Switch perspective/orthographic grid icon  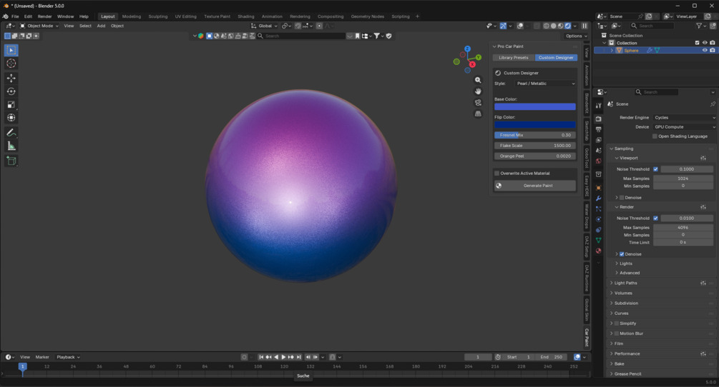tap(478, 114)
